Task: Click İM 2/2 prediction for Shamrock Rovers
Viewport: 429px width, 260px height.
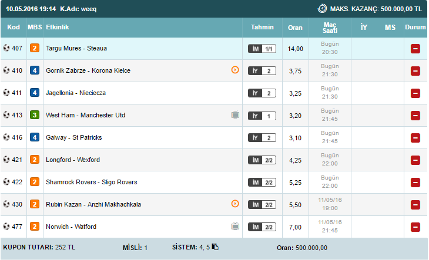Action: 262,183
